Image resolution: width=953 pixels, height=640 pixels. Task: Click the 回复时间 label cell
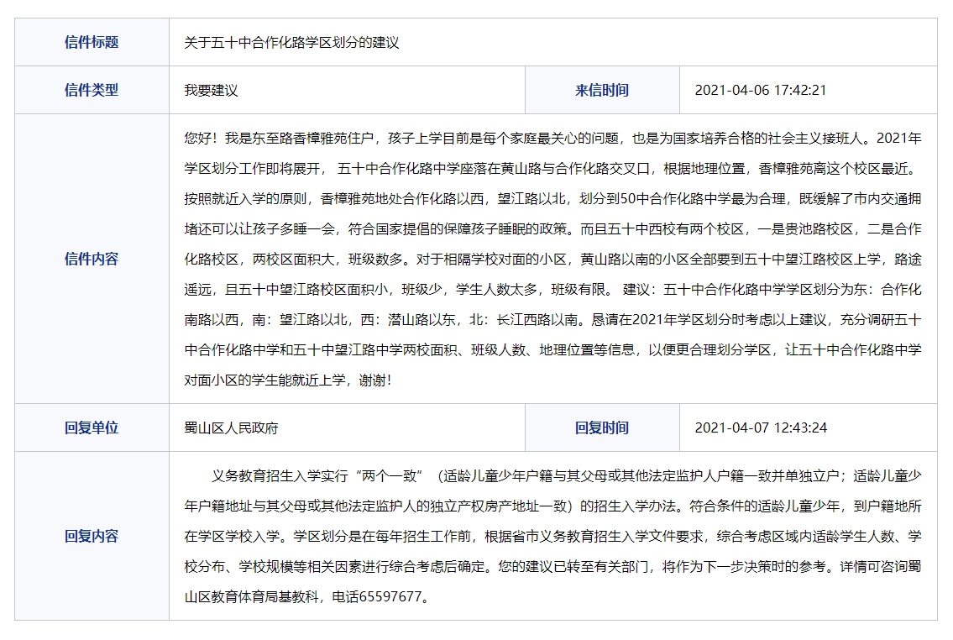(602, 428)
